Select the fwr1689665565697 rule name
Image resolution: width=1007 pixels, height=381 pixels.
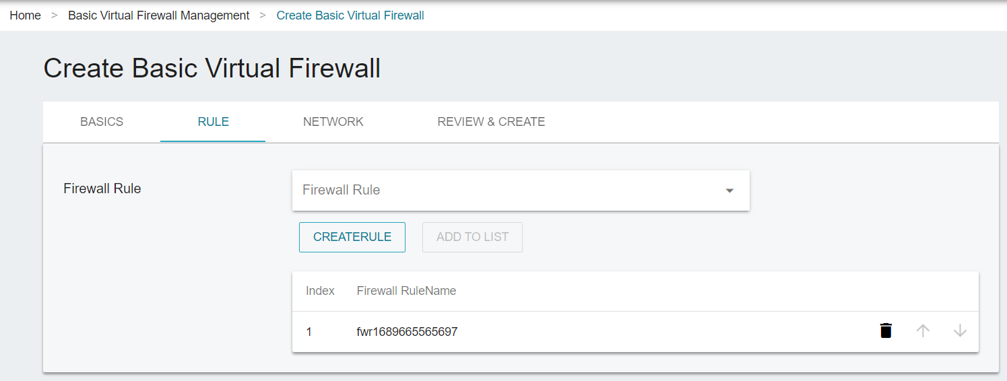tap(407, 332)
